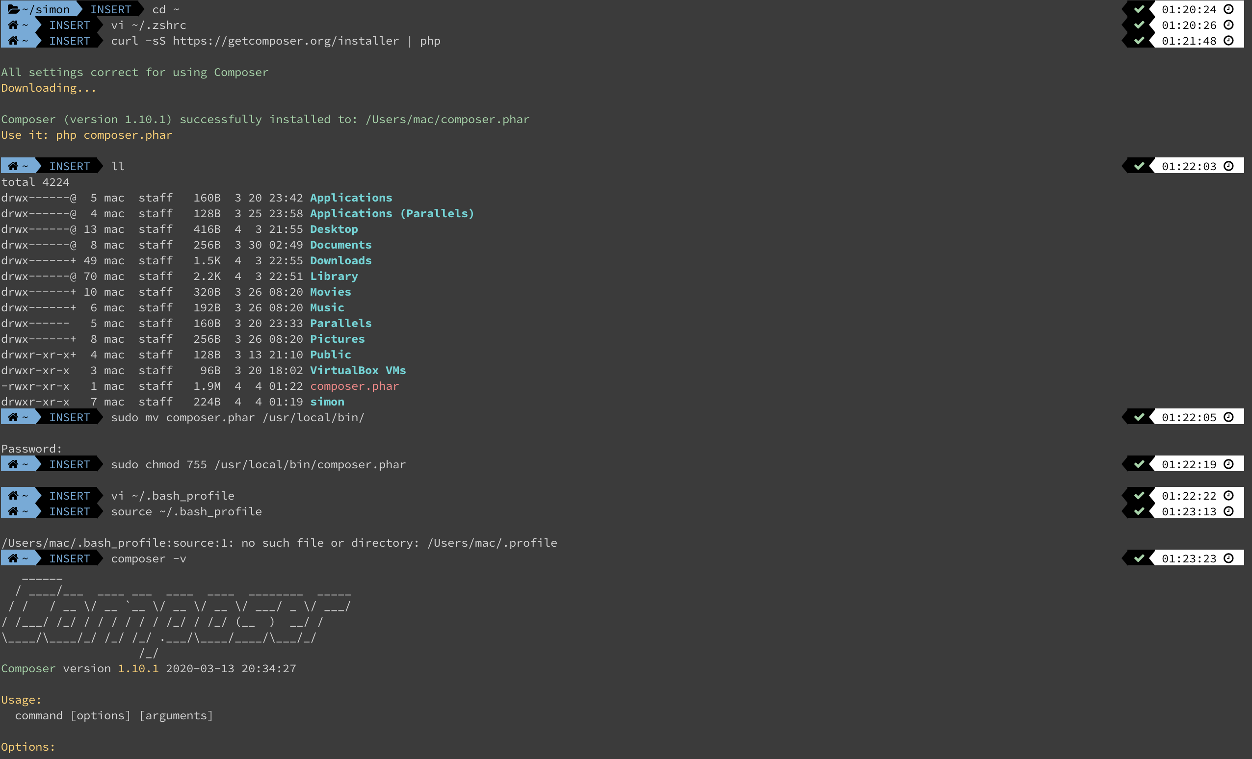Select the Movies directory name
Viewport: 1252px width, 759px height.
[x=330, y=292]
